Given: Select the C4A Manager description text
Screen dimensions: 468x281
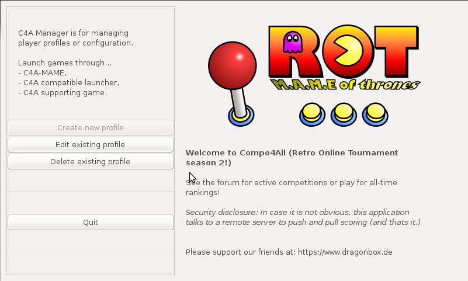Looking at the screenshot, I should (75, 38).
